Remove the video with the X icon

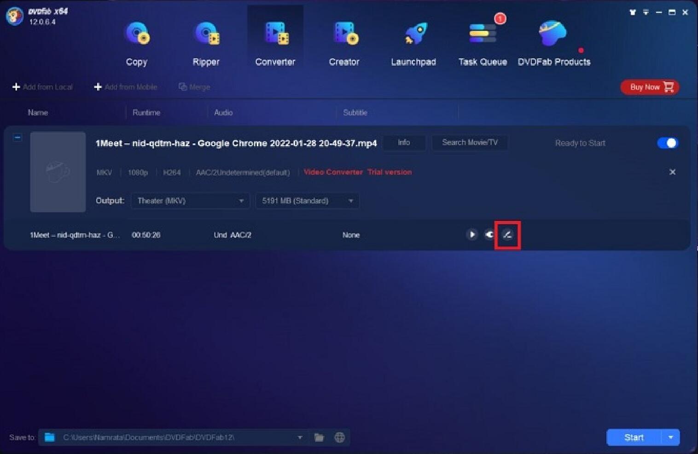[x=672, y=172]
